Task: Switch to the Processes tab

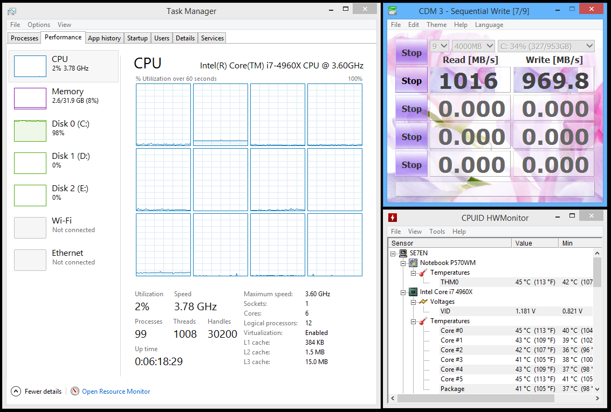Action: click(x=25, y=38)
